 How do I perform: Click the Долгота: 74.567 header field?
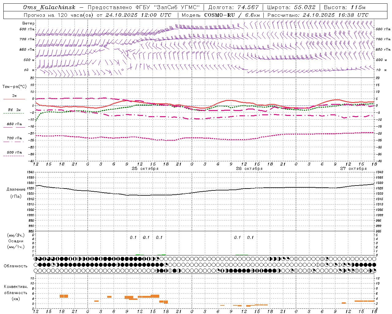click(x=233, y=7)
